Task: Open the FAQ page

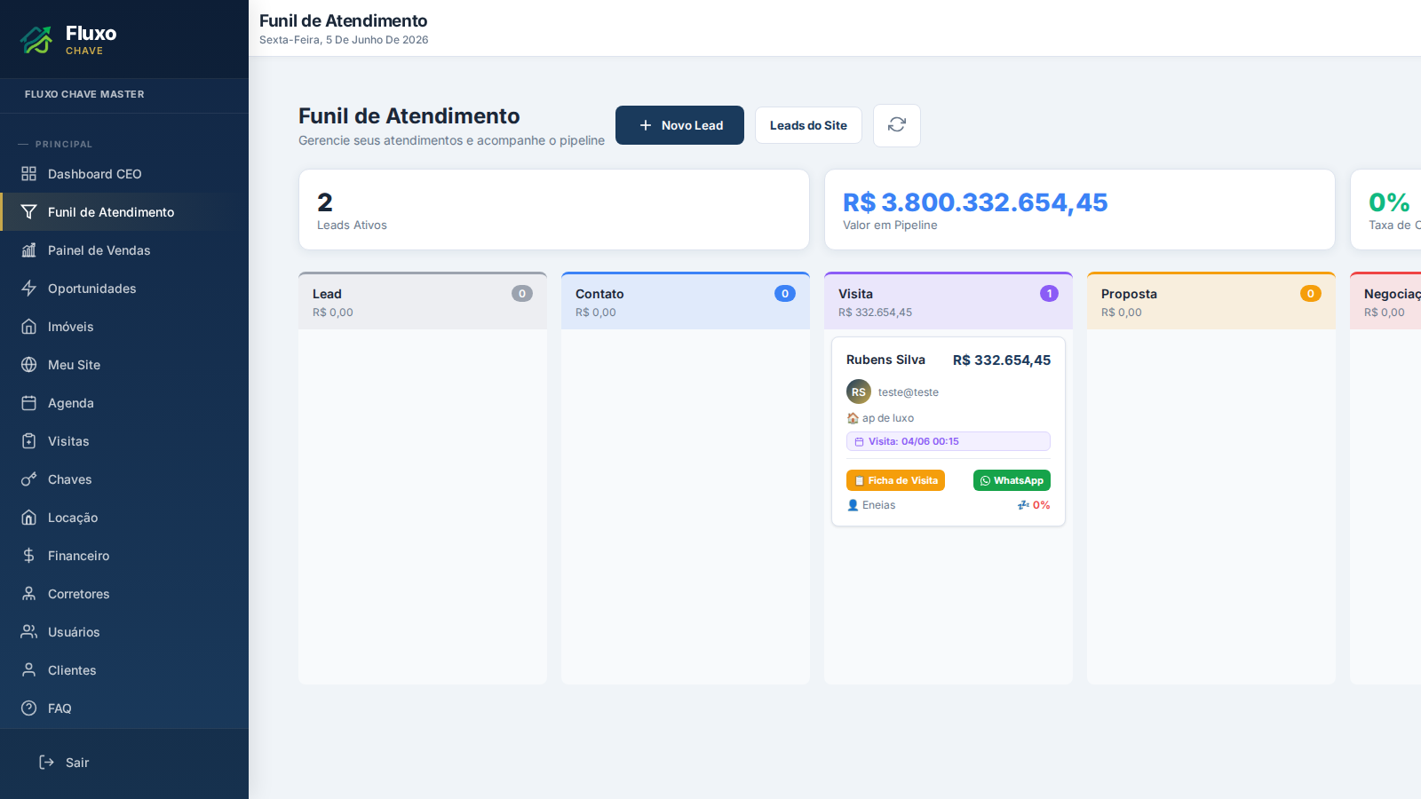Action: click(x=124, y=708)
